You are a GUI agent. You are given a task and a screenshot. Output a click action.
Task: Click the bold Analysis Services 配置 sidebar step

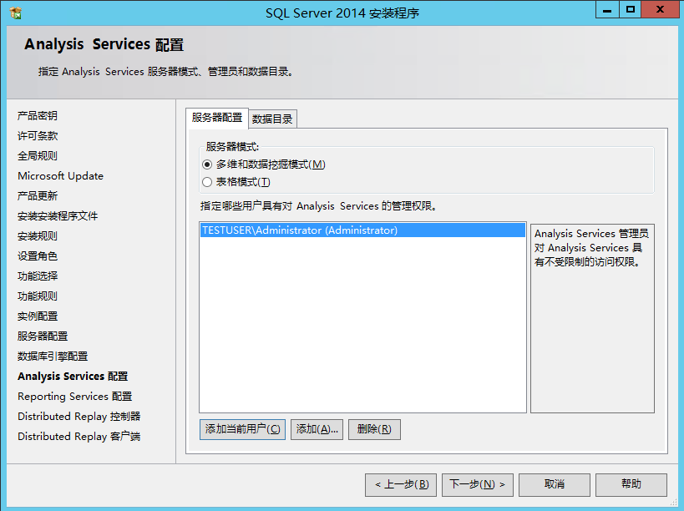[x=73, y=377]
